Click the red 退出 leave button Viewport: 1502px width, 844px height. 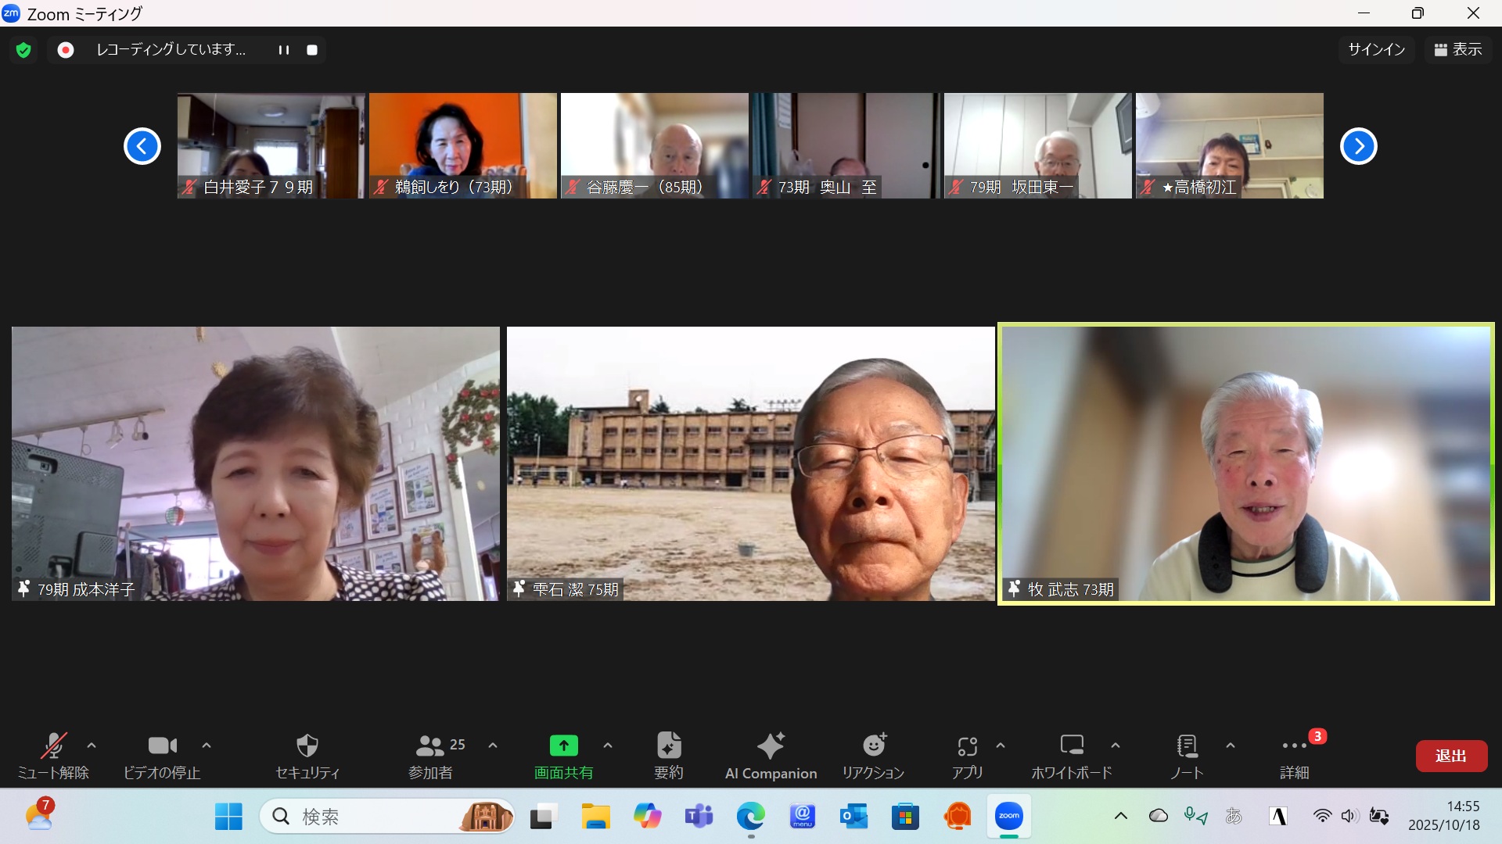(1451, 756)
